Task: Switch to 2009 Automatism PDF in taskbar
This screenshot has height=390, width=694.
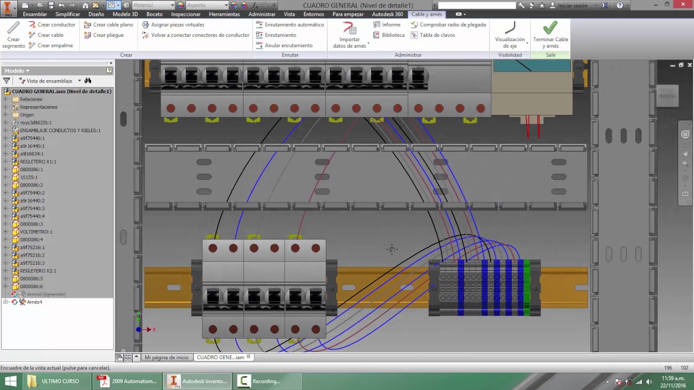Action: point(128,381)
